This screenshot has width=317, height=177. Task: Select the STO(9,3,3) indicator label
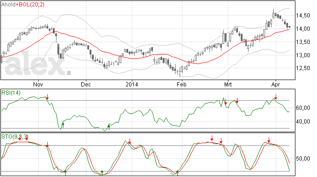[x=15, y=137]
